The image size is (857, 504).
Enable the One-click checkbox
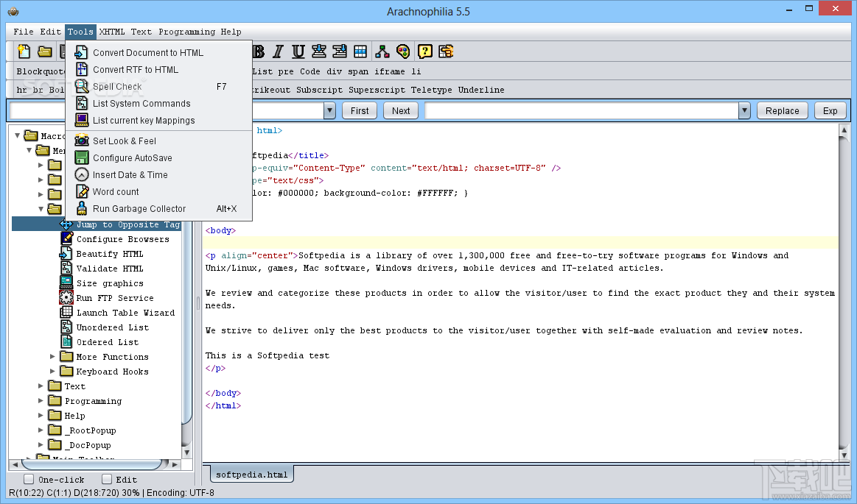click(29, 479)
